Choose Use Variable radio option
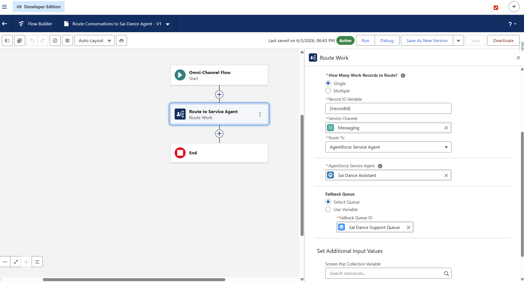 [x=328, y=209]
